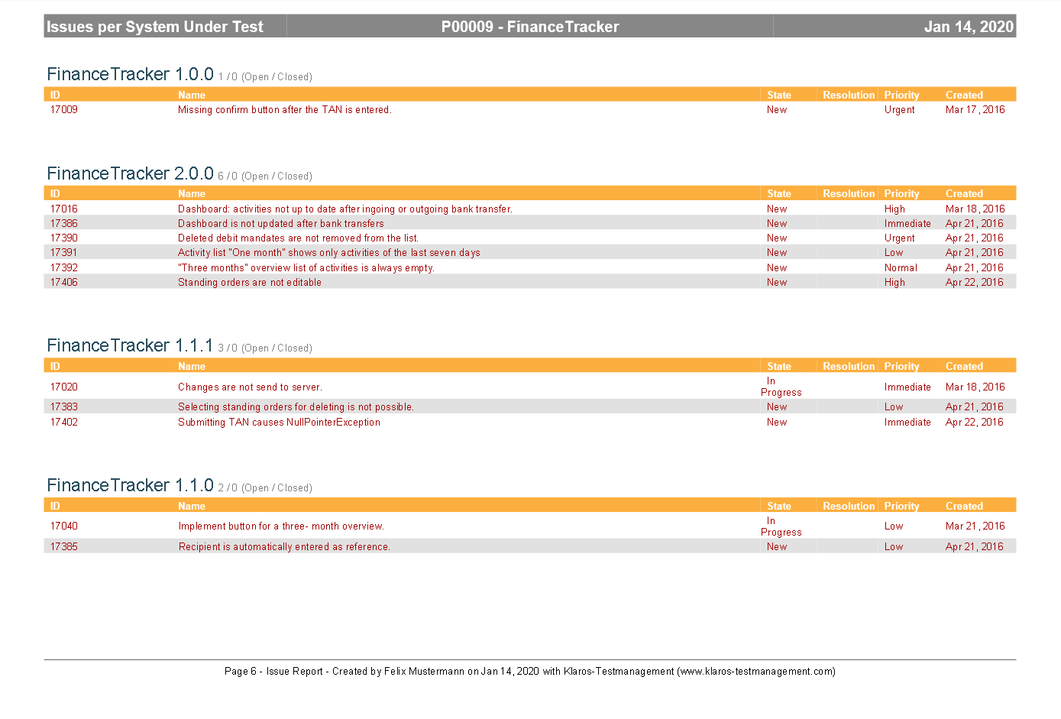
Task: Click 'Missing confirm button after the TAN' issue
Action: (x=284, y=110)
